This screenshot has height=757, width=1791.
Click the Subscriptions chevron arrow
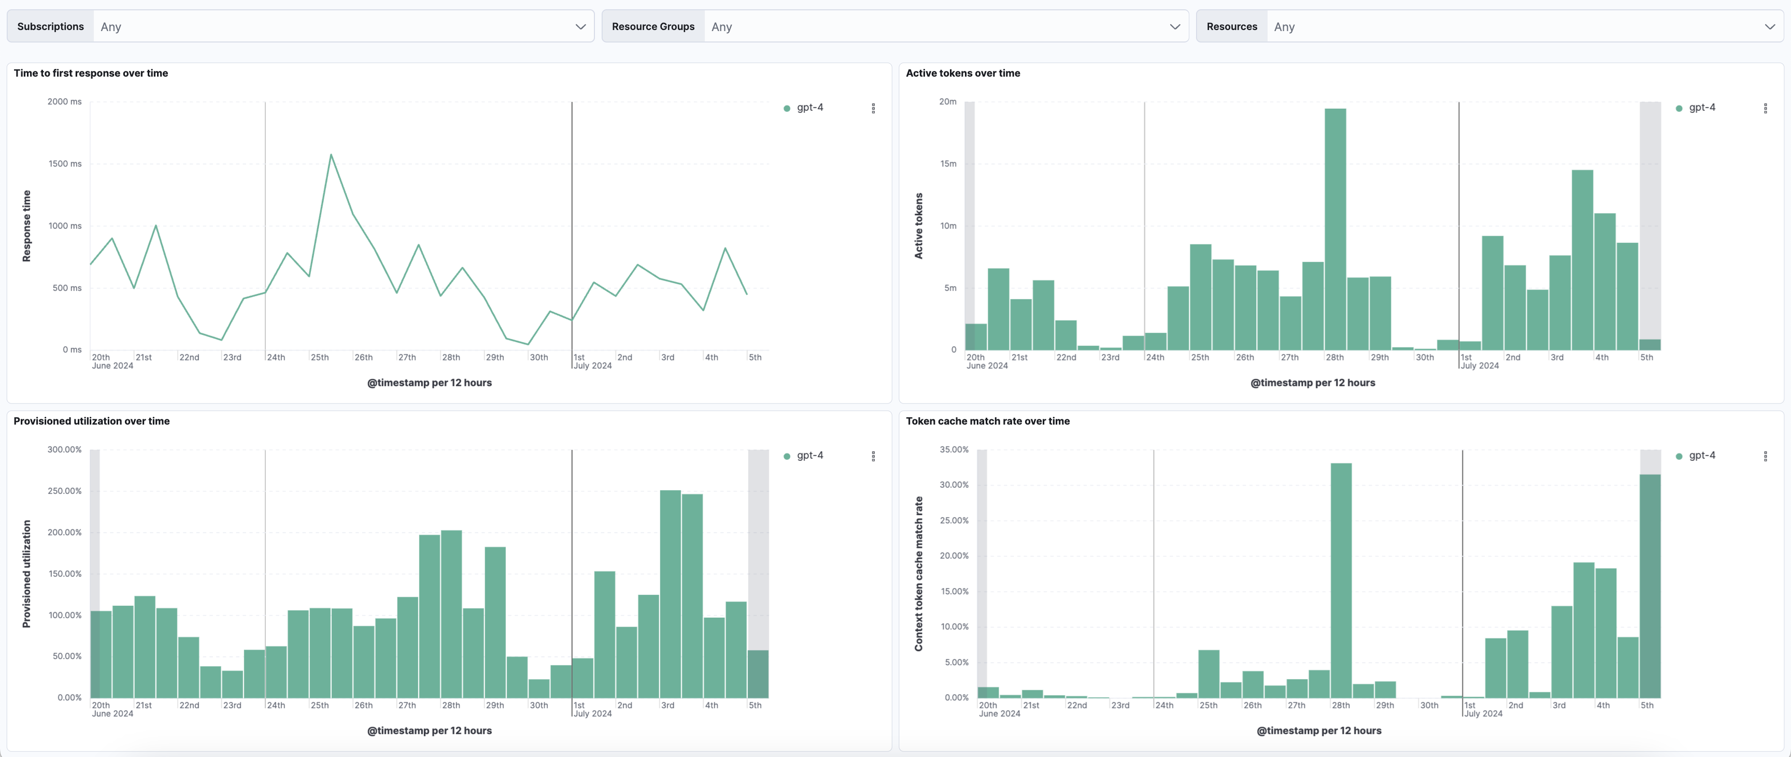coord(580,26)
